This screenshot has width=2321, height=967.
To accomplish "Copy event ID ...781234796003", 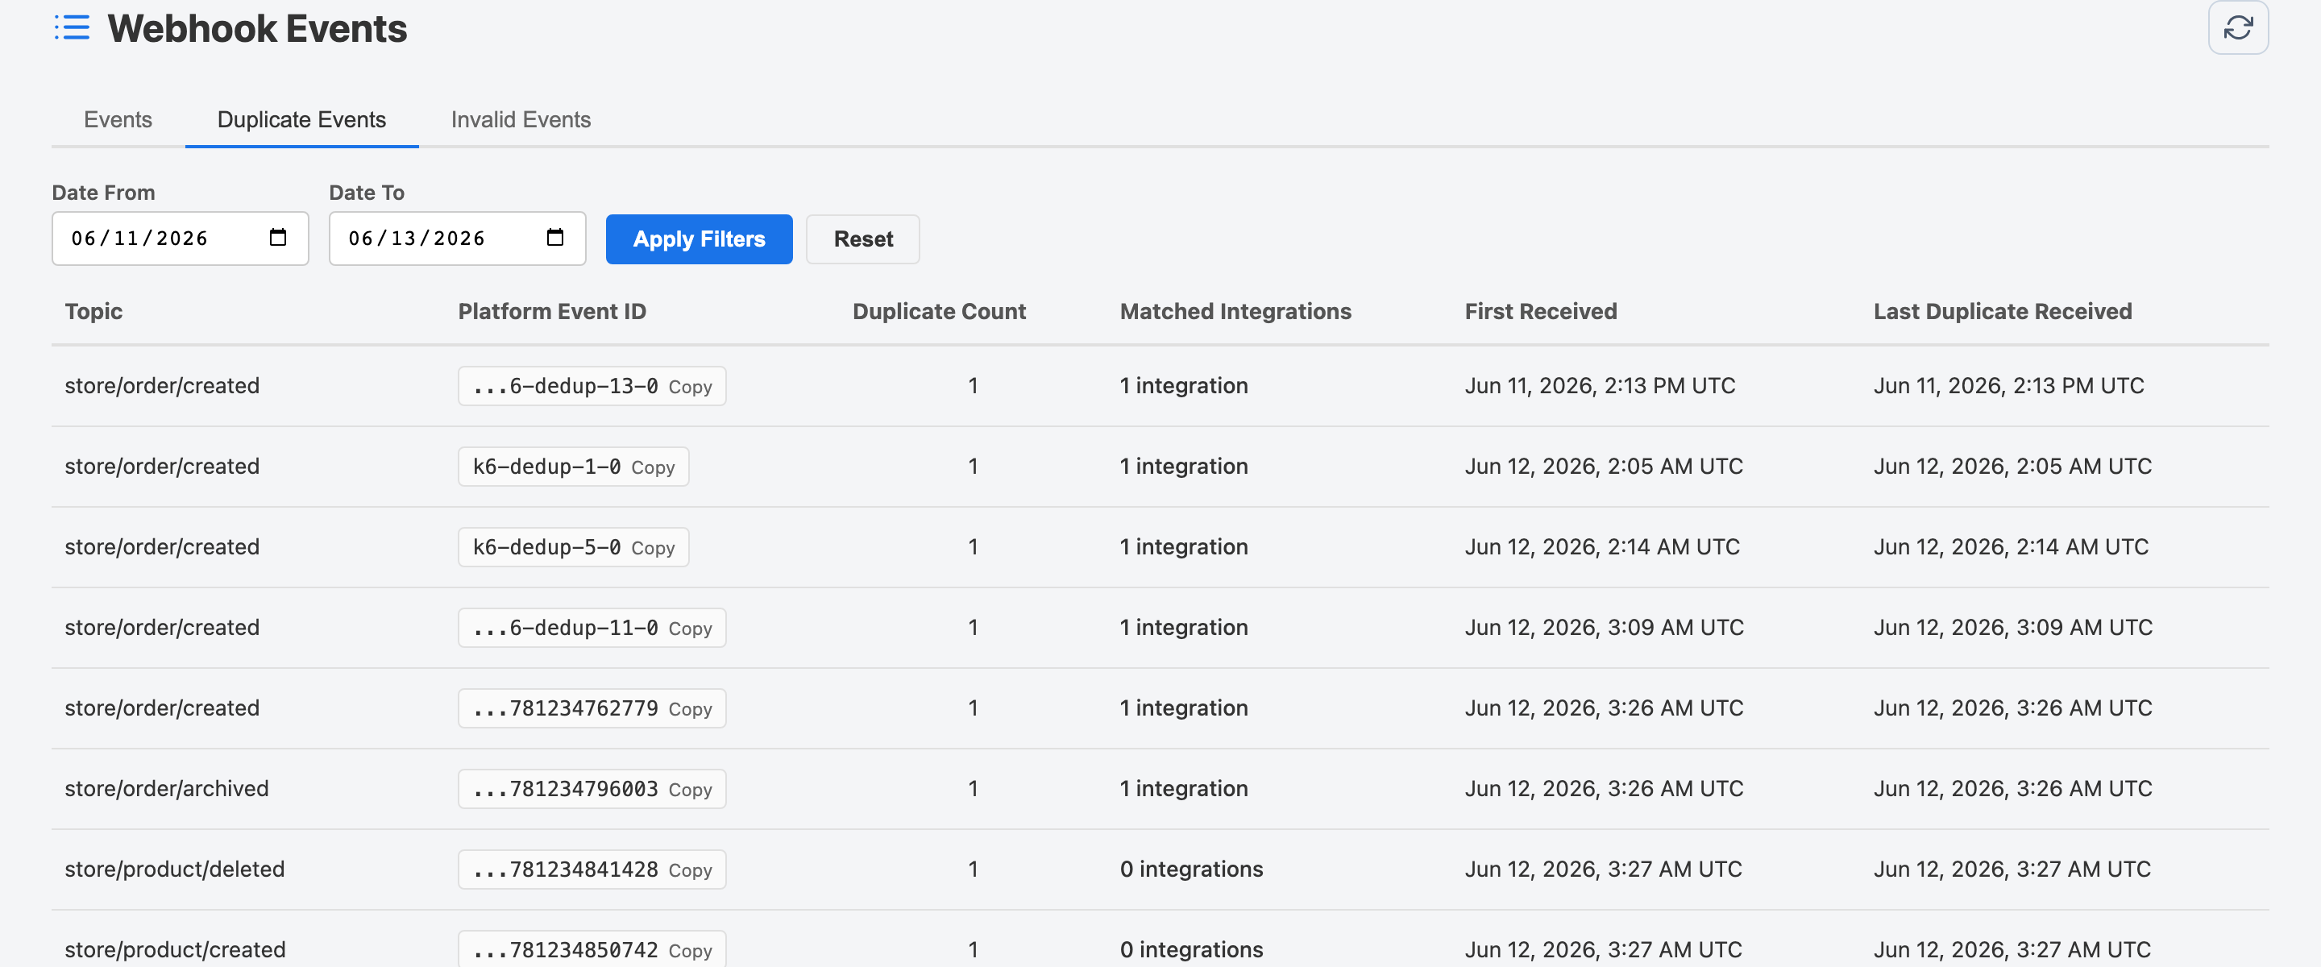I will click(x=690, y=790).
